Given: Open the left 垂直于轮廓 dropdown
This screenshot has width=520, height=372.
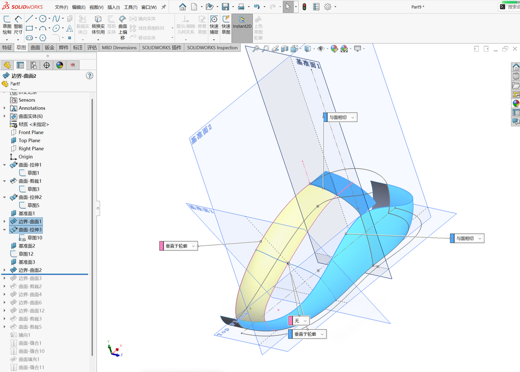Looking at the screenshot, I should click(193, 246).
